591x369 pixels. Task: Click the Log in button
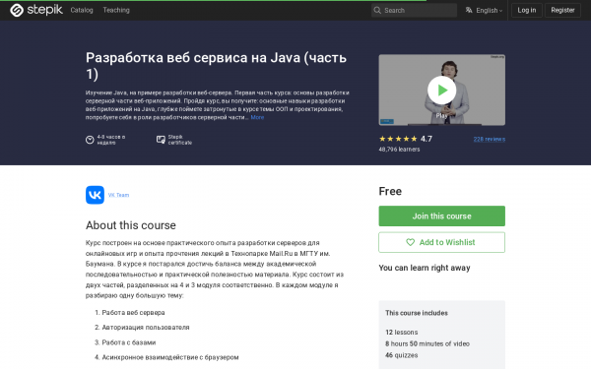527,10
